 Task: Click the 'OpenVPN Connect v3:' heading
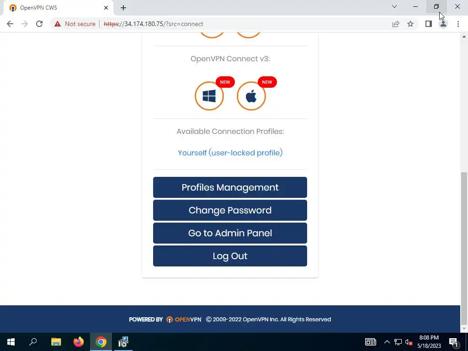click(x=230, y=58)
